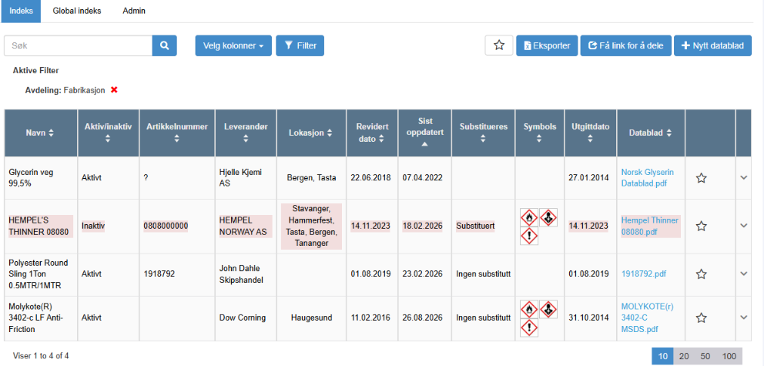Expand the HEMPEL'S THINNER row details
Image resolution: width=764 pixels, height=366 pixels.
tap(743, 225)
